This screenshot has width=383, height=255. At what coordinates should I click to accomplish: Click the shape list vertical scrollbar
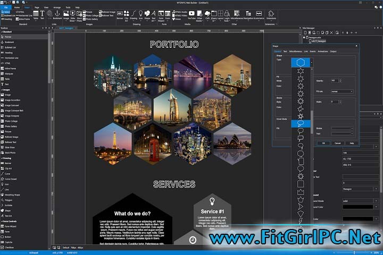pyautogui.click(x=312, y=117)
